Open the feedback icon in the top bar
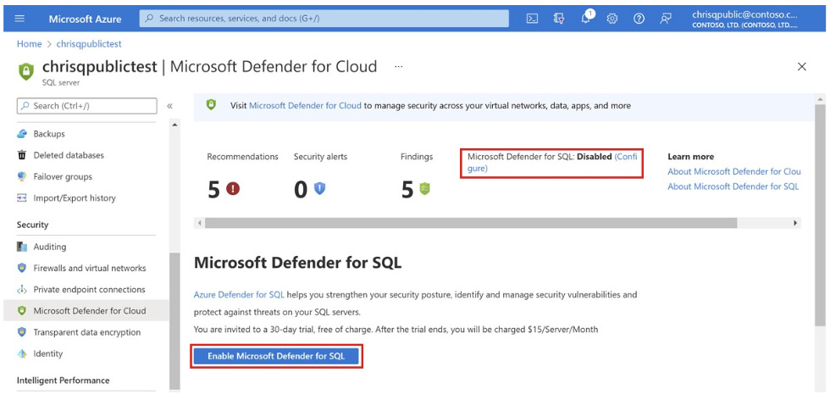This screenshot has width=830, height=400. point(666,19)
